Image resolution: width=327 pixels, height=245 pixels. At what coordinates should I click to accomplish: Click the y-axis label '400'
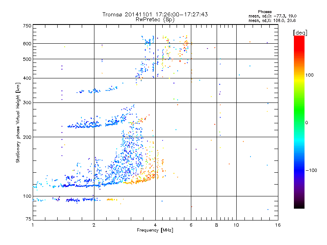click(27, 78)
